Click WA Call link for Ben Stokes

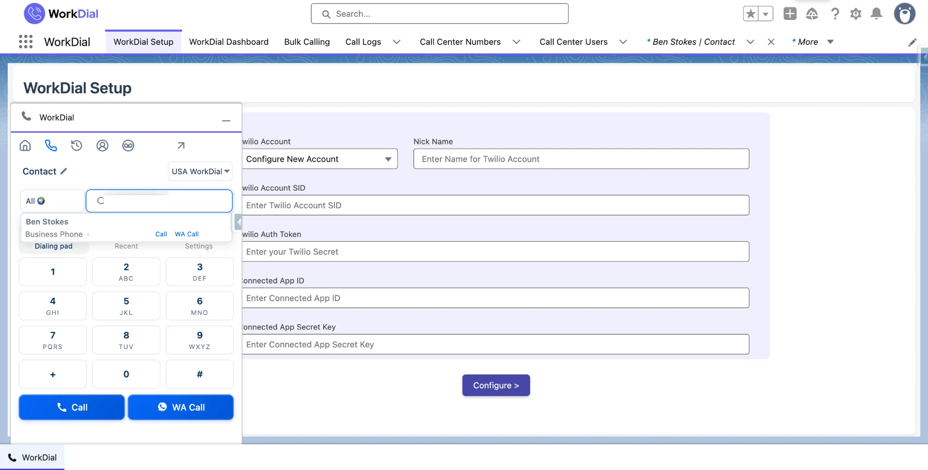tap(187, 234)
